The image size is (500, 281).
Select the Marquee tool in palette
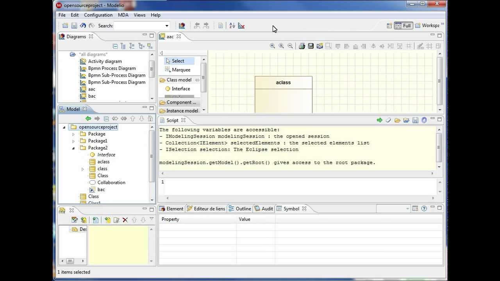point(178,70)
